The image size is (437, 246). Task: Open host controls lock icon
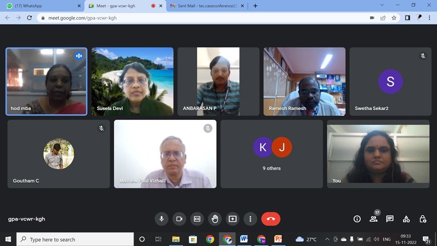(x=423, y=219)
